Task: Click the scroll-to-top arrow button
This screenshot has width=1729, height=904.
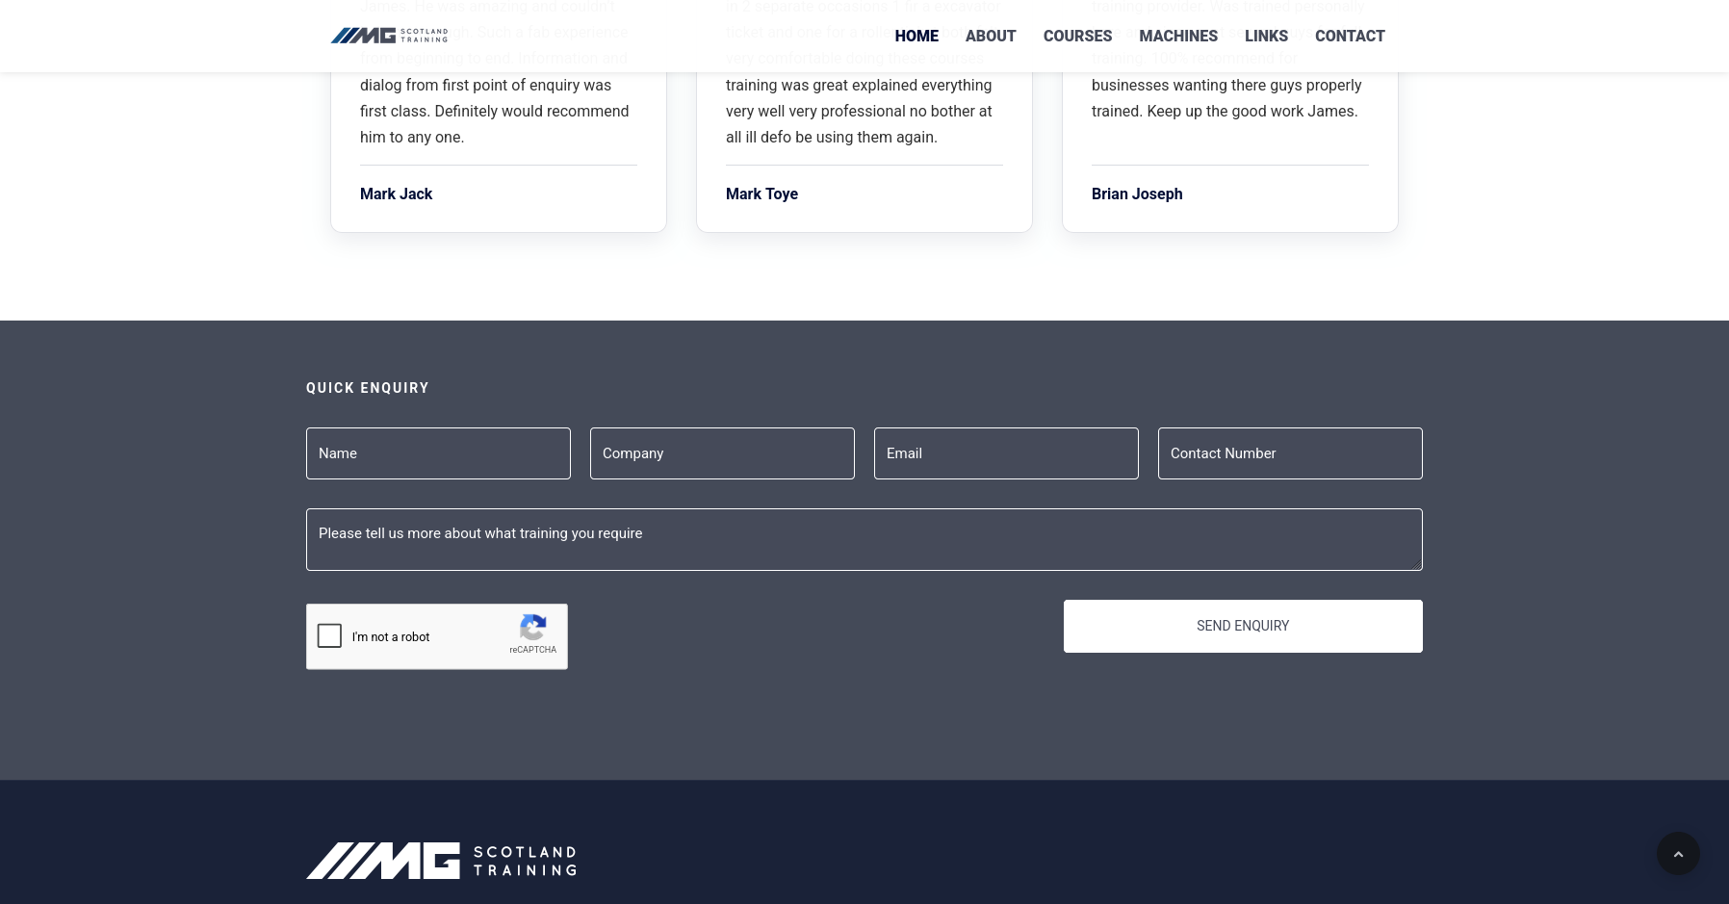Action: pos(1678,854)
